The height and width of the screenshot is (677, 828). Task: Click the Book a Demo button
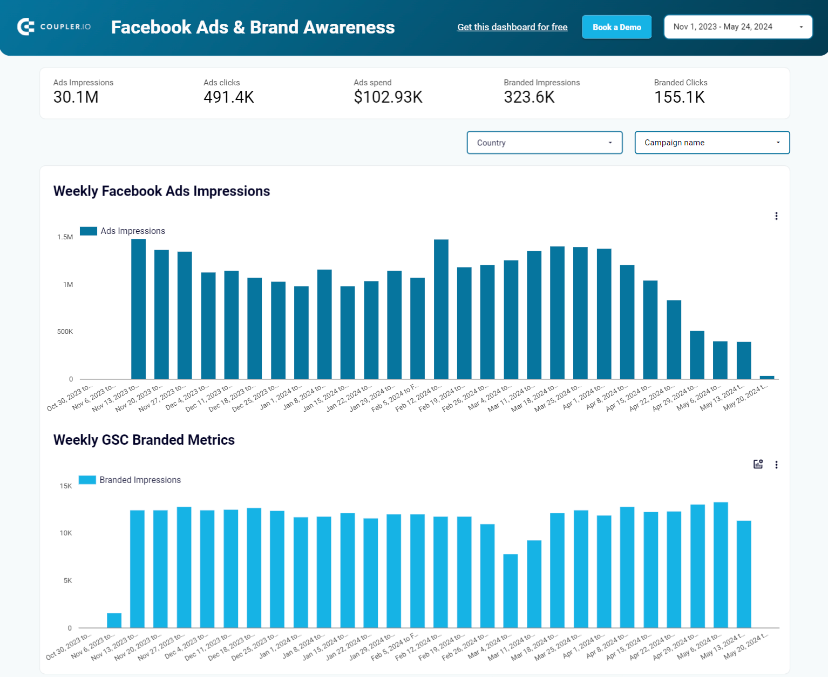[x=616, y=27]
